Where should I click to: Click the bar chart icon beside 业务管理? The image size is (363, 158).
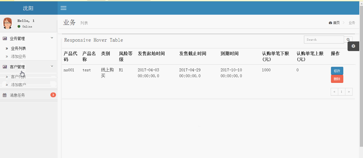(x=5, y=38)
